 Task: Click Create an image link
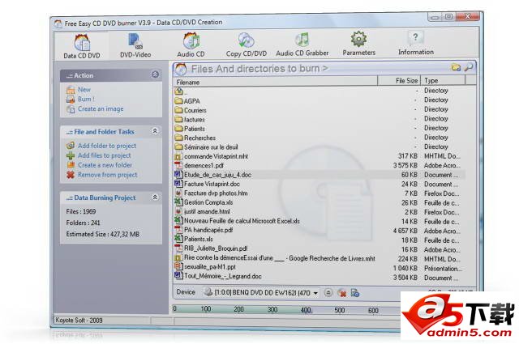101,108
